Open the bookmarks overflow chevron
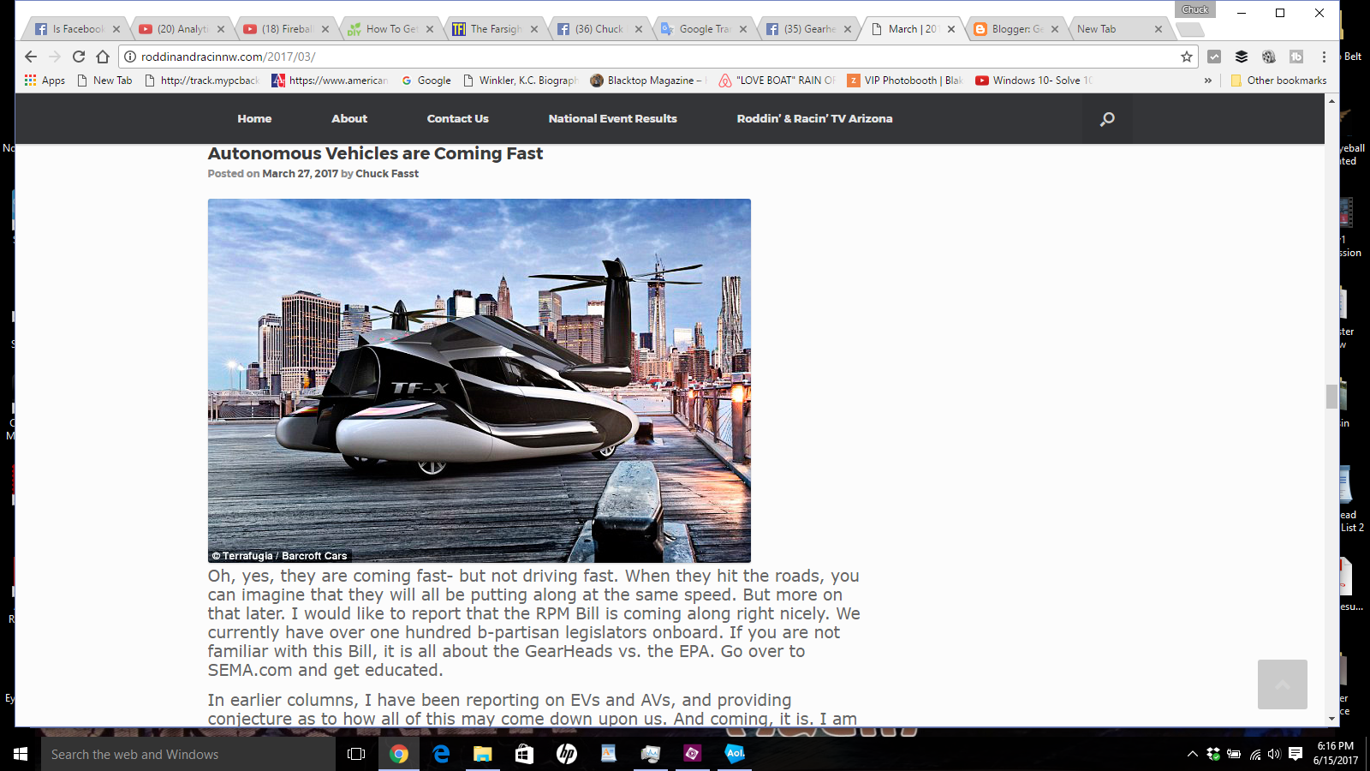Image resolution: width=1370 pixels, height=771 pixels. point(1208,80)
